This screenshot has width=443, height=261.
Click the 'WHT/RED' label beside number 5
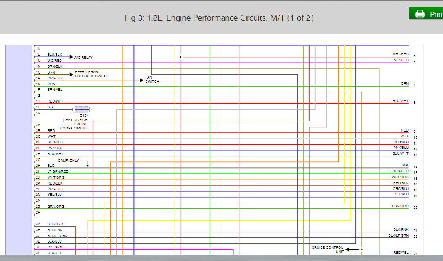click(400, 54)
